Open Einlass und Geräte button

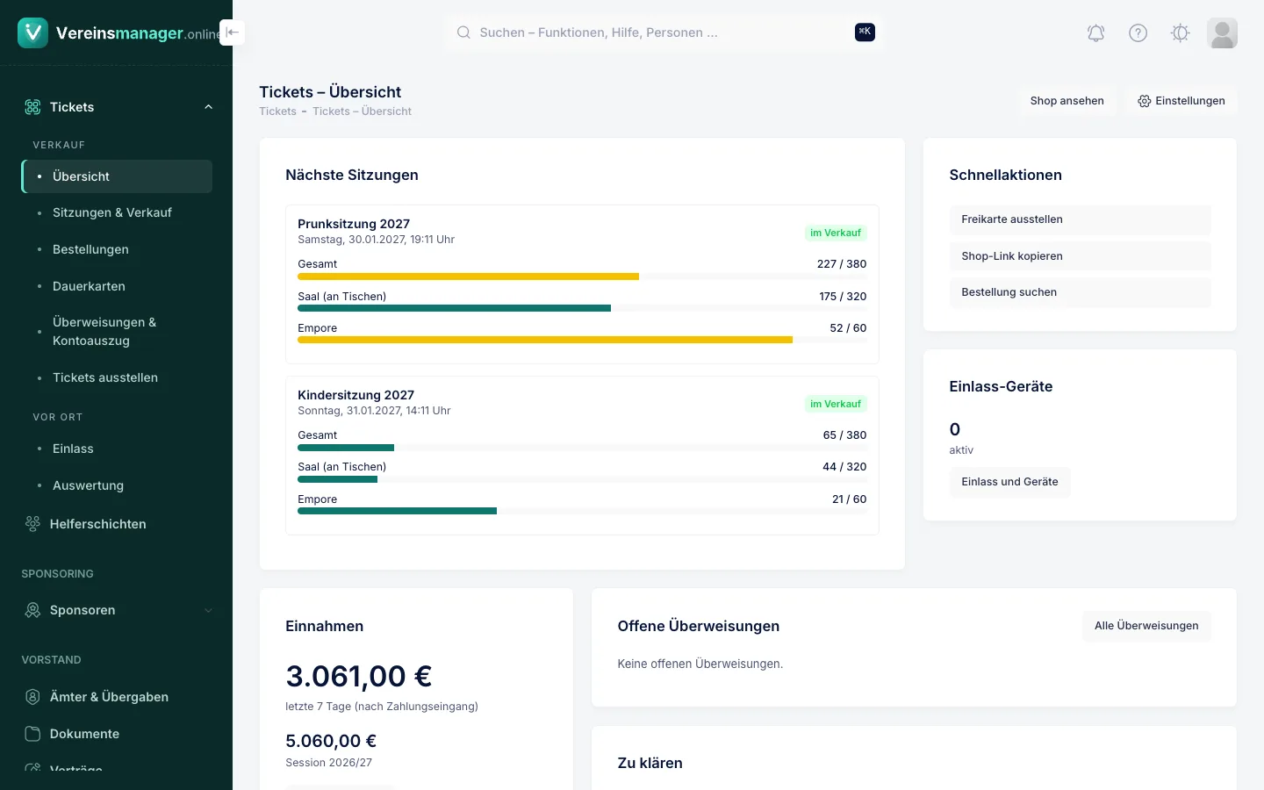pyautogui.click(x=1009, y=482)
